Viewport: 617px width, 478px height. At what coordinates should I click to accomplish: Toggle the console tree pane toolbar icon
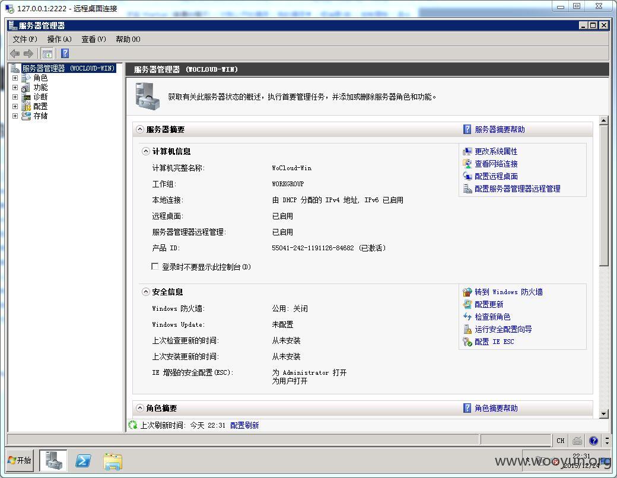tap(47, 53)
